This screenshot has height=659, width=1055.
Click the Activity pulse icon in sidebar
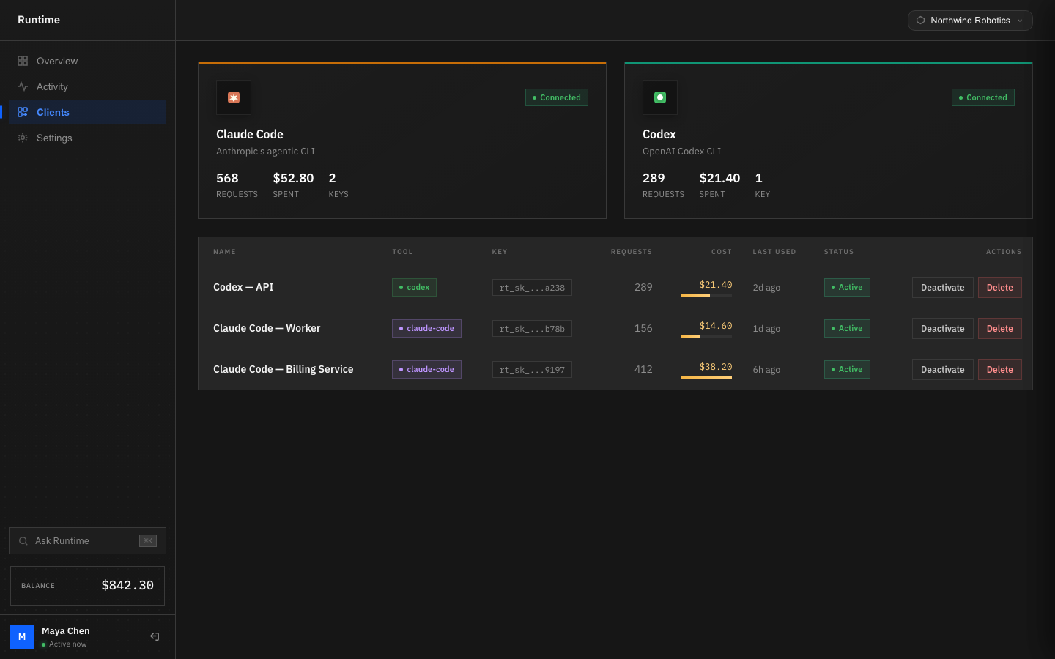point(23,86)
